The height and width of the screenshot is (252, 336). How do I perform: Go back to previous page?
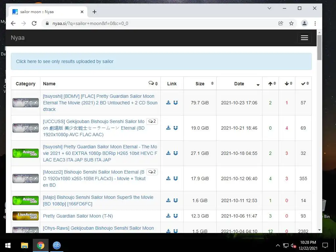tap(13, 23)
